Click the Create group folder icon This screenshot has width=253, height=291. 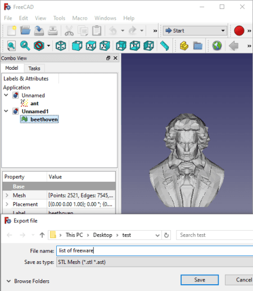pos(198,46)
